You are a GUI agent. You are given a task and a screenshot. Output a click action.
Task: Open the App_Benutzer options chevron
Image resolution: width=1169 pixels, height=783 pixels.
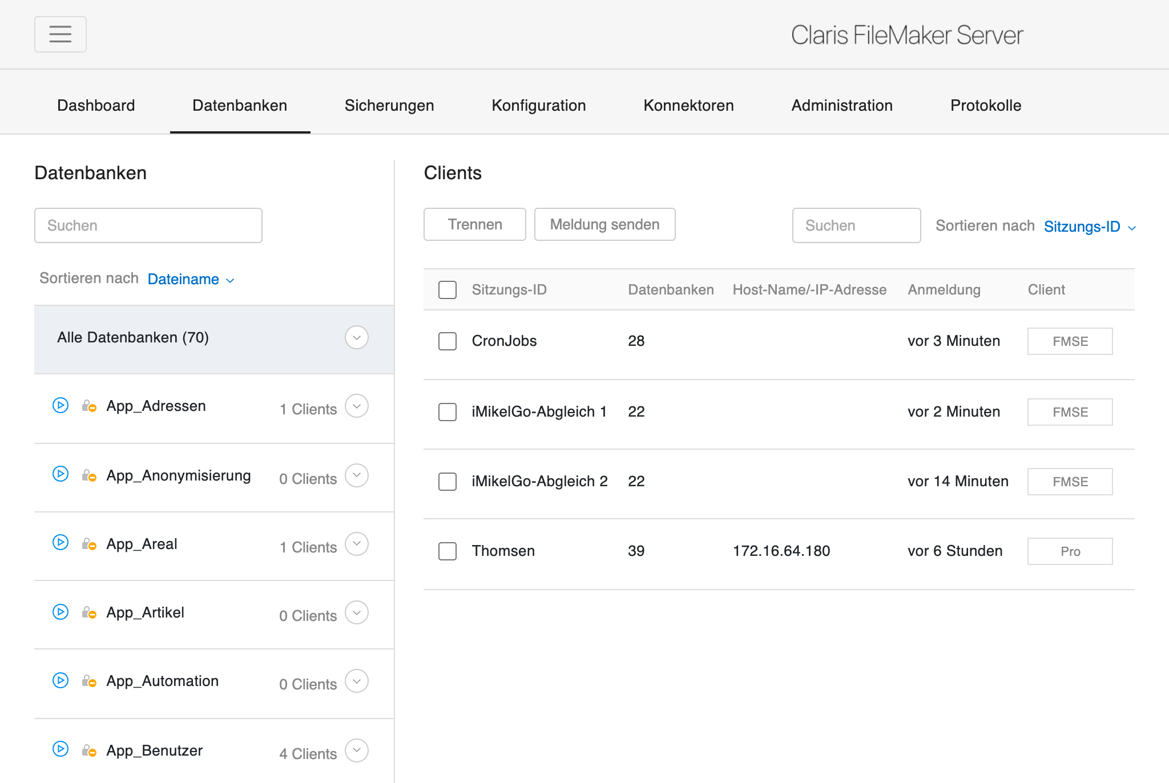click(x=357, y=750)
